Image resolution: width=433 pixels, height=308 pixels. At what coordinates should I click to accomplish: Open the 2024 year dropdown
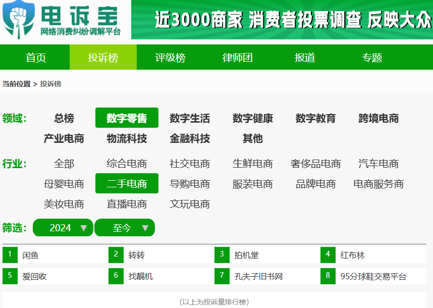[x=63, y=228]
